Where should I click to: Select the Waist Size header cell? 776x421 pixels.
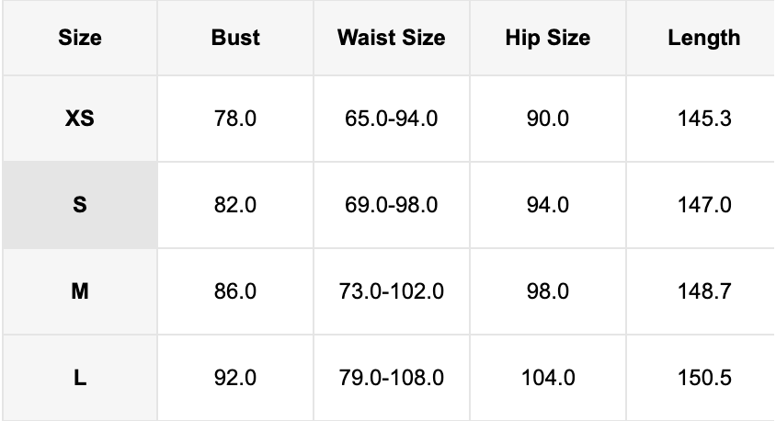pyautogui.click(x=391, y=38)
